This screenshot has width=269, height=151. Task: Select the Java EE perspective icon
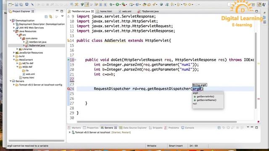coord(259,5)
